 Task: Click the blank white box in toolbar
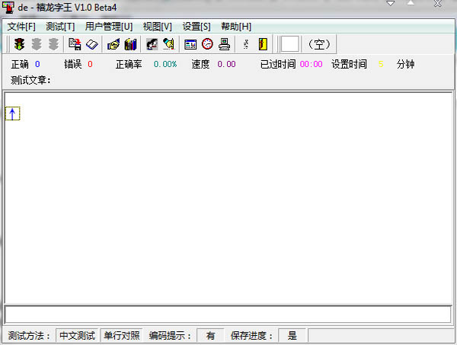[289, 44]
